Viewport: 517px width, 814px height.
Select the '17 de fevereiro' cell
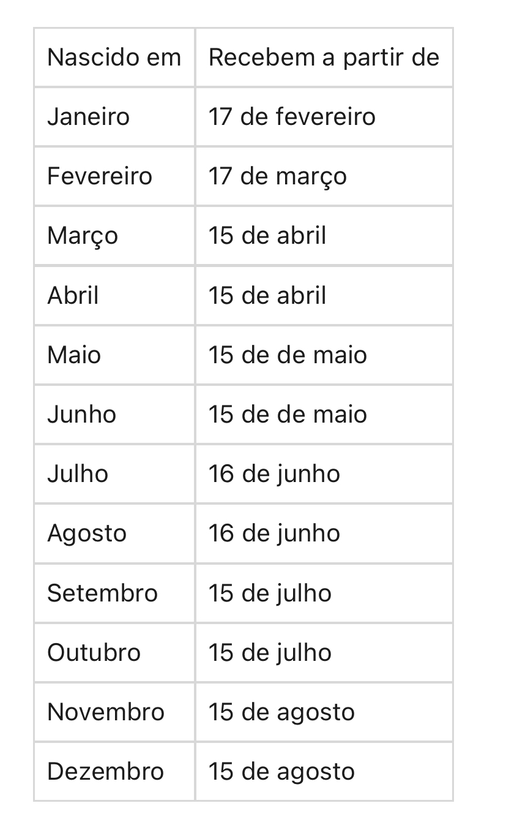[324, 117]
